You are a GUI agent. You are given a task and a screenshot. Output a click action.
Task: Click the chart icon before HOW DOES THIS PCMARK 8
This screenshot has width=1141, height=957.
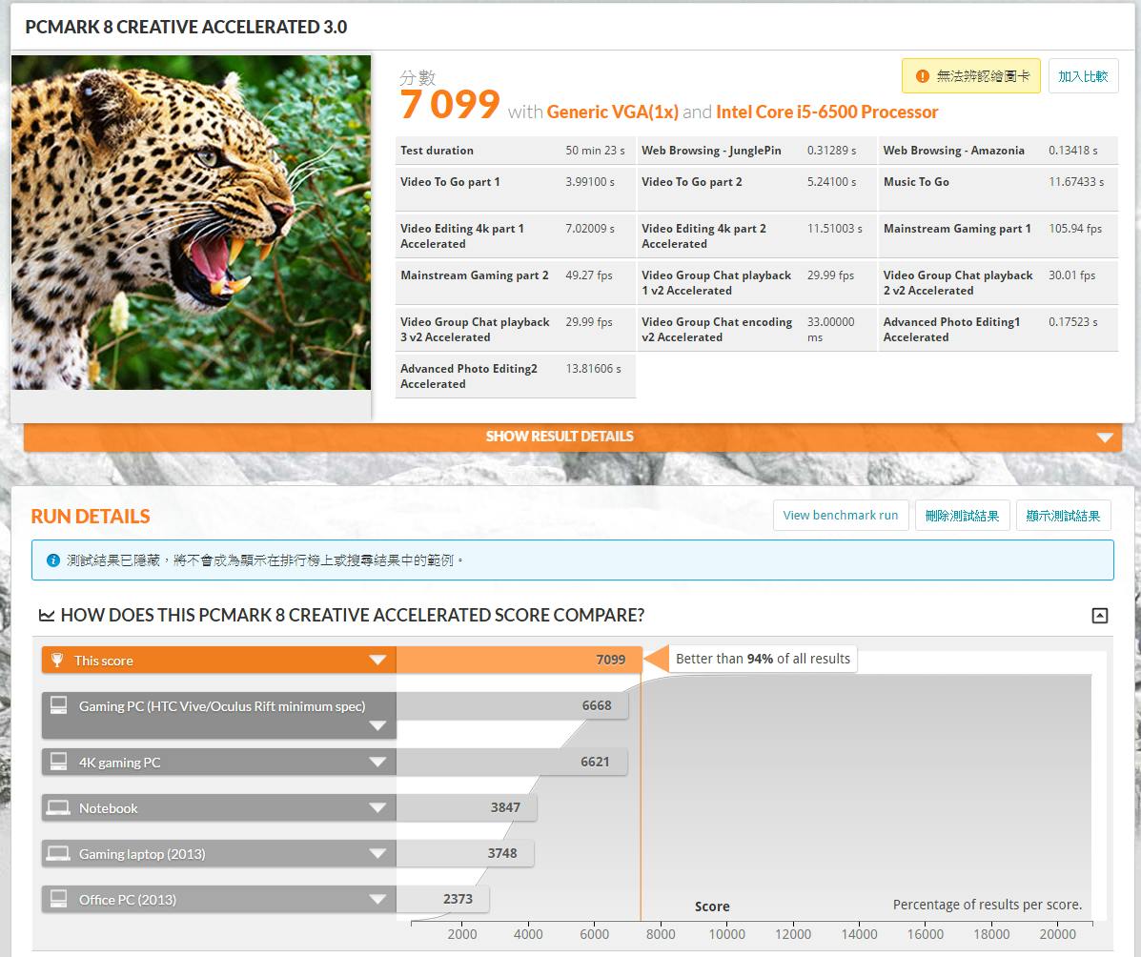coord(47,616)
